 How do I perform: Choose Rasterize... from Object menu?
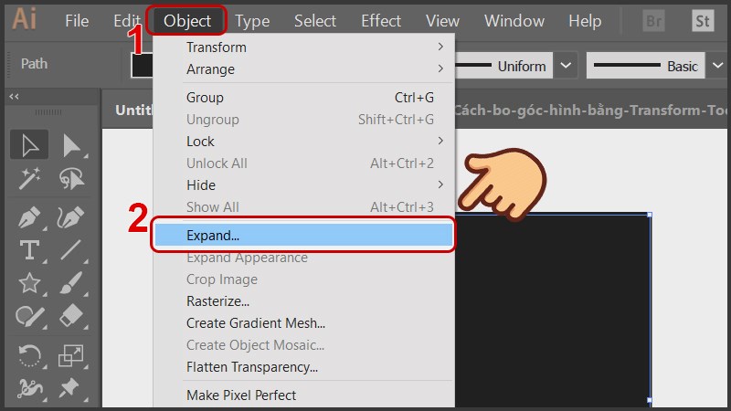[217, 300]
